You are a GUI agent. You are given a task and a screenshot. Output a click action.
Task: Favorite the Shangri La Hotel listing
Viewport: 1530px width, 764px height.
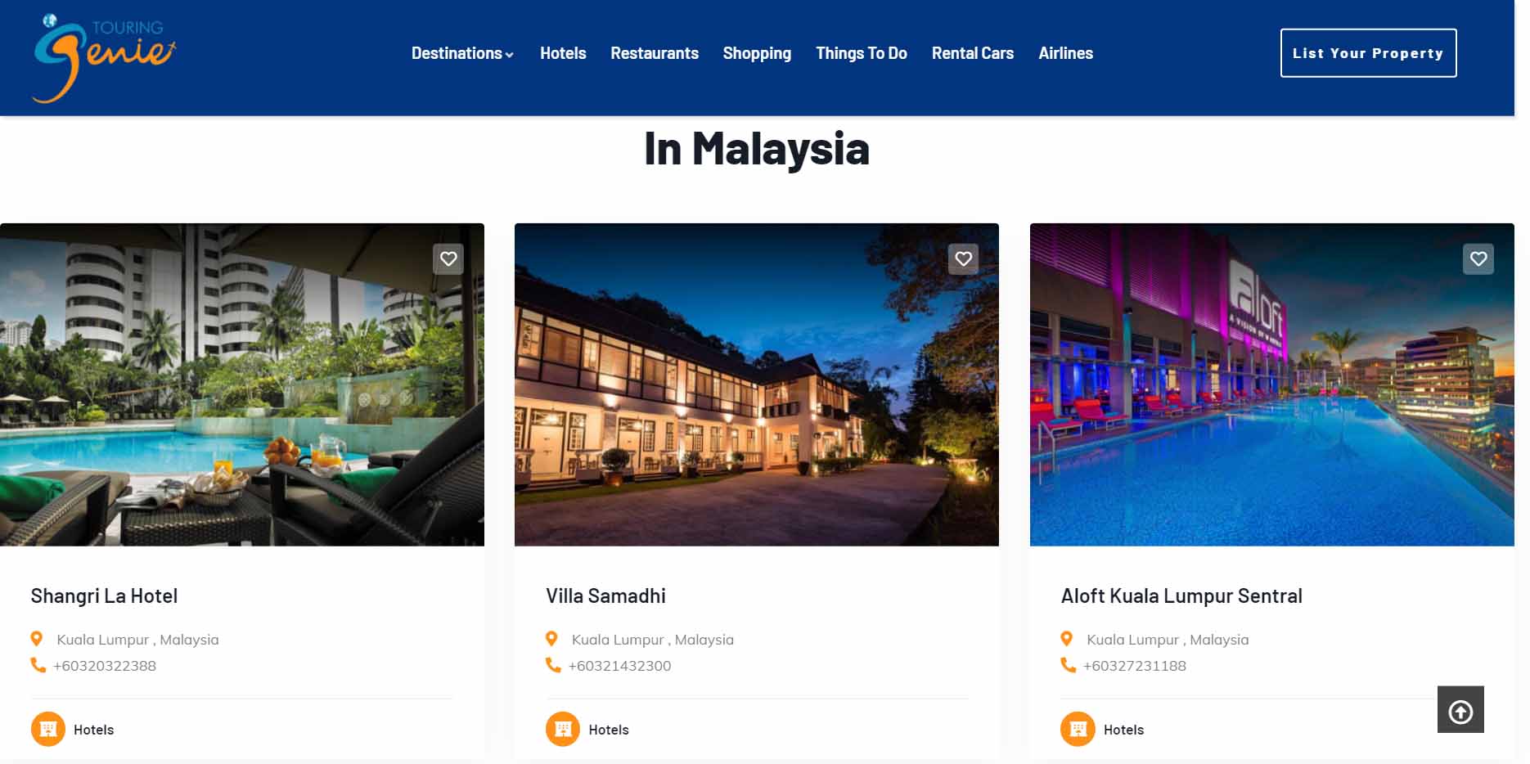coord(448,259)
